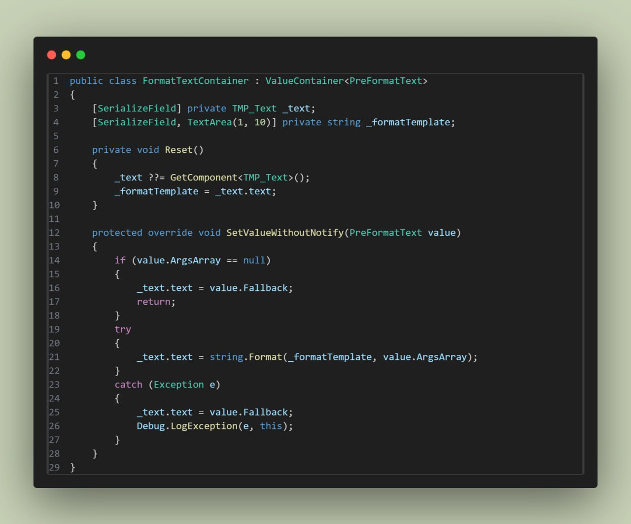Click the class keyword

(x=123, y=81)
